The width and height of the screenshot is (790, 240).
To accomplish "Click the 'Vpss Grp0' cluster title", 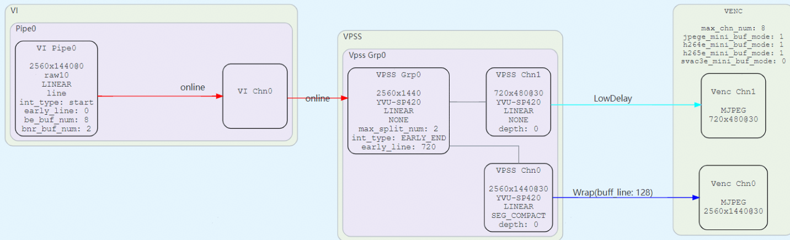I will coord(367,55).
